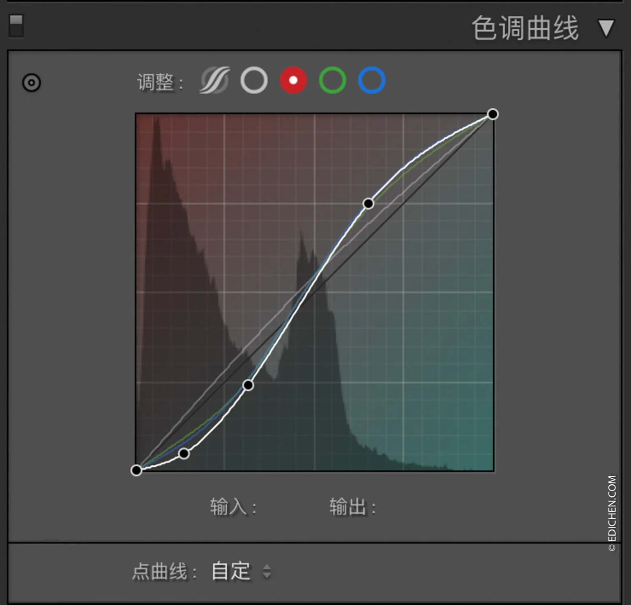Image resolution: width=631 pixels, height=605 pixels.
Task: Select the targeted adjustment tool icon
Action: pyautogui.click(x=31, y=82)
